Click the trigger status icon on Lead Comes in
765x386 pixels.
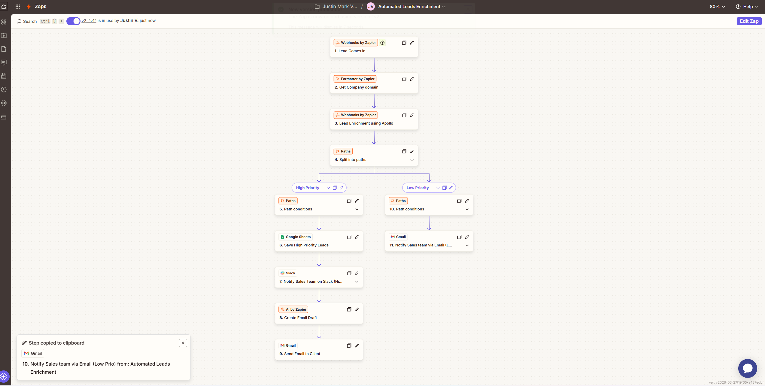[382, 43]
